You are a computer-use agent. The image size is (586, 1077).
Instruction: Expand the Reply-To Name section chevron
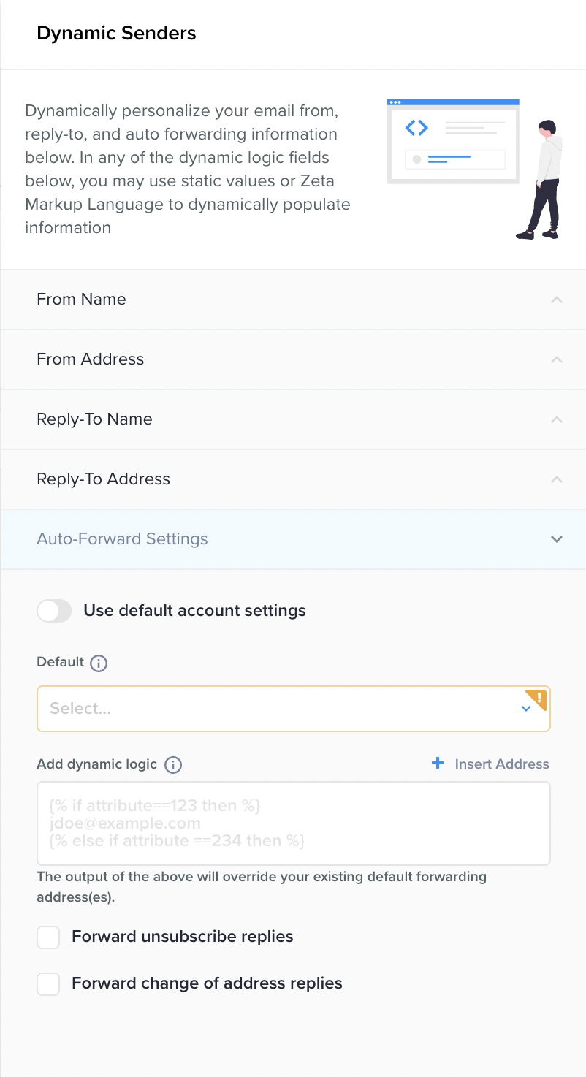pos(557,419)
